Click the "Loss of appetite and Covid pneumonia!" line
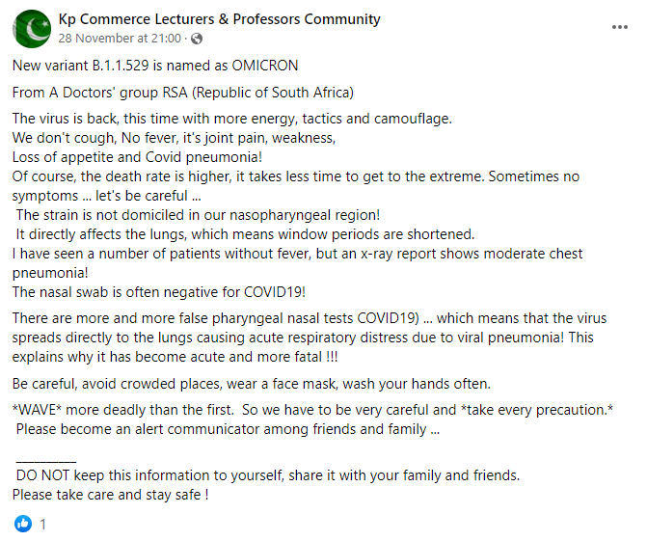Viewport: 647px width, 541px height. click(138, 156)
